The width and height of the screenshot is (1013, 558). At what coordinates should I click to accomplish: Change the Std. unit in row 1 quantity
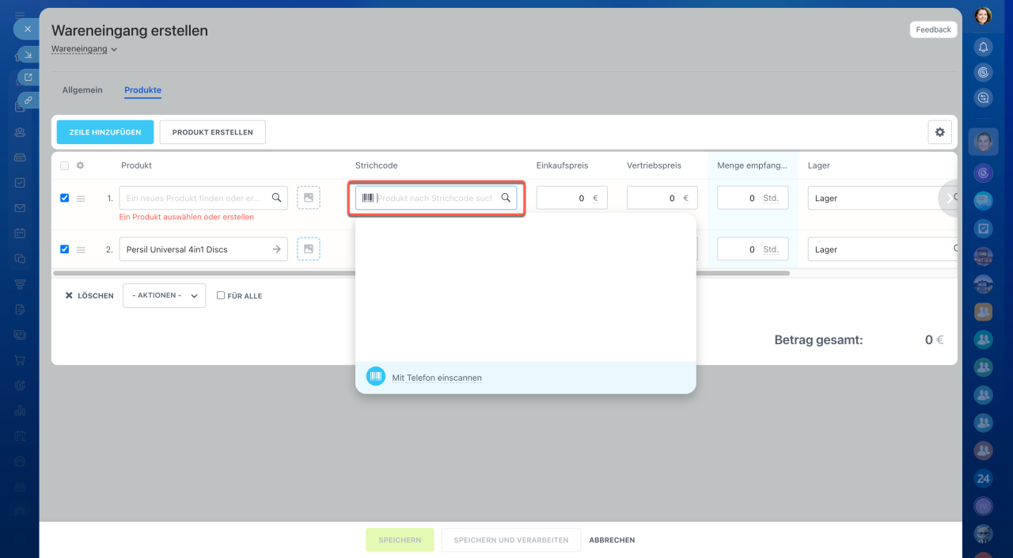coord(770,198)
